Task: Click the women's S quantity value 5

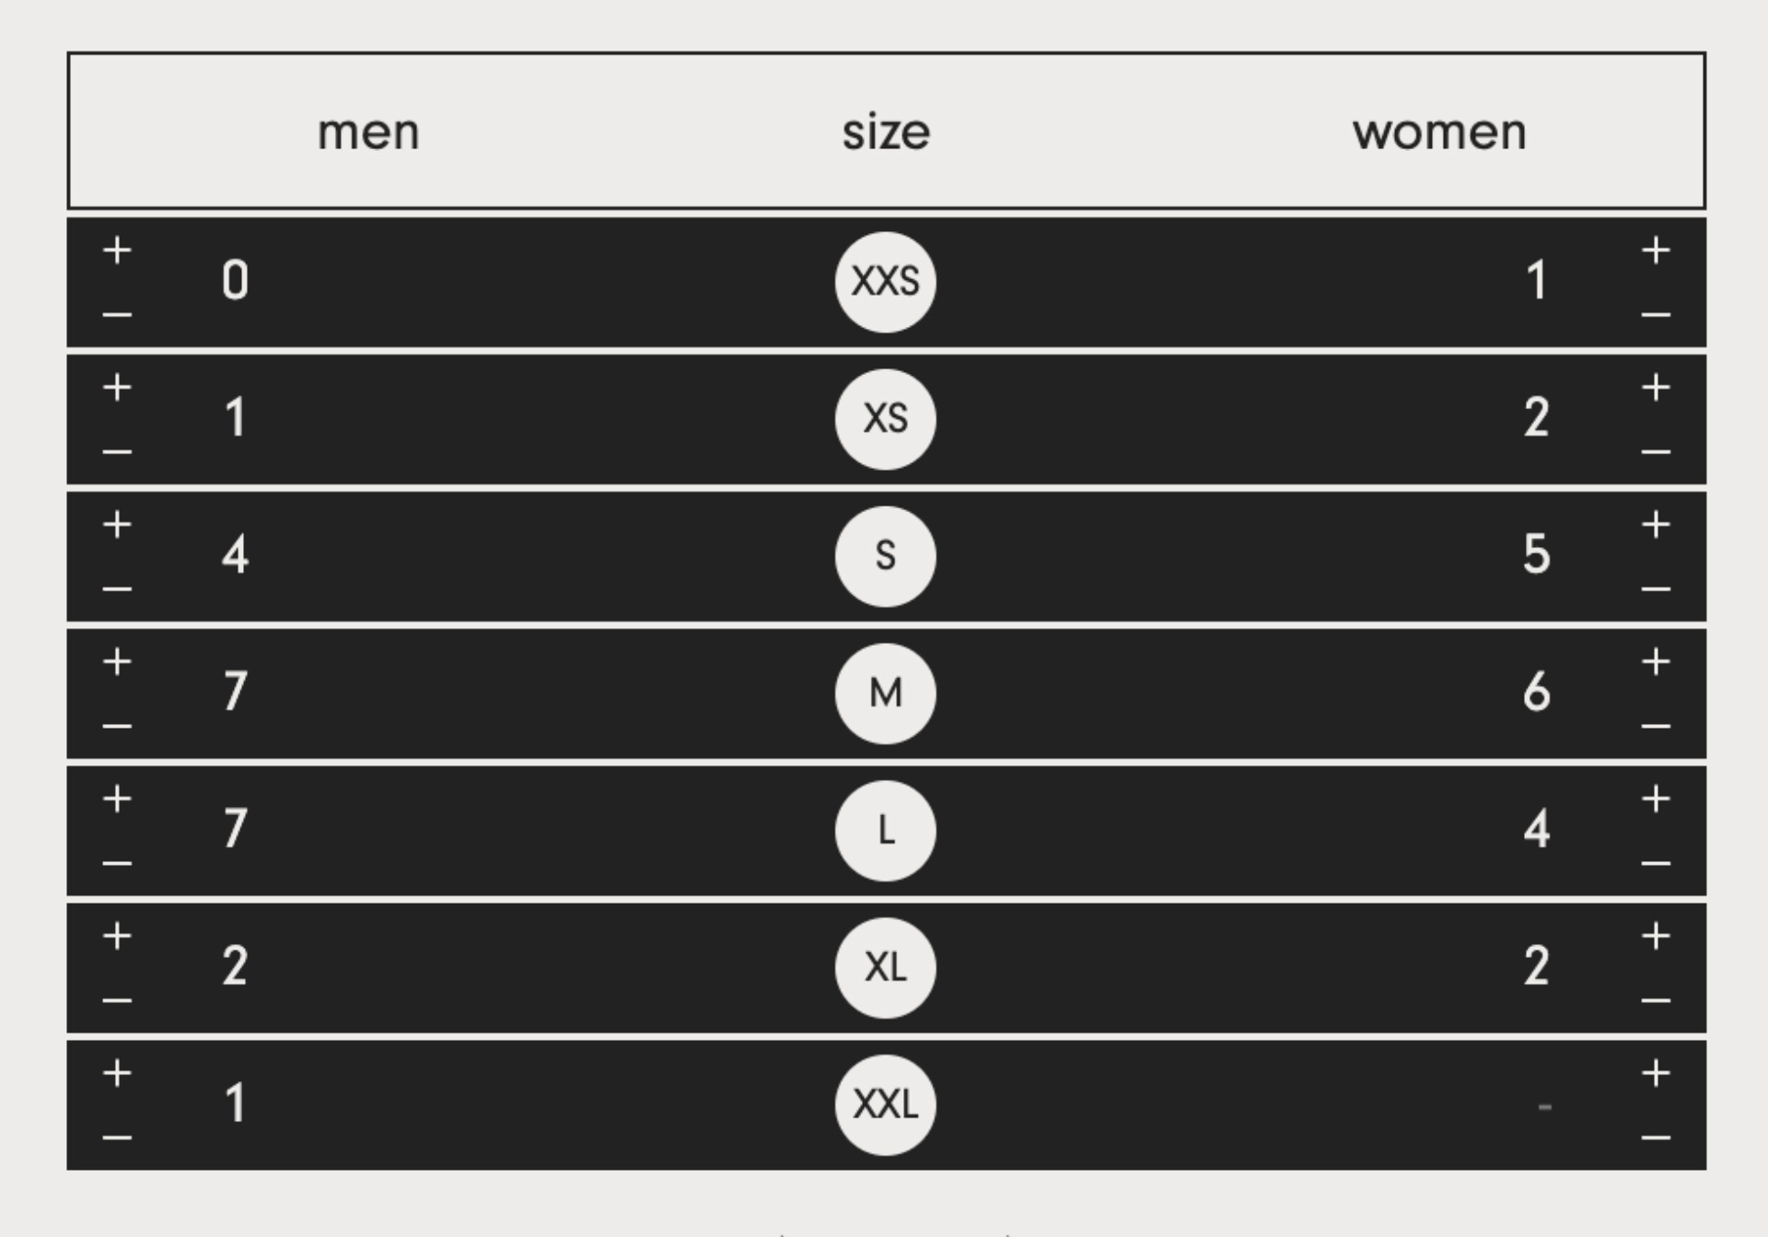Action: [1536, 554]
